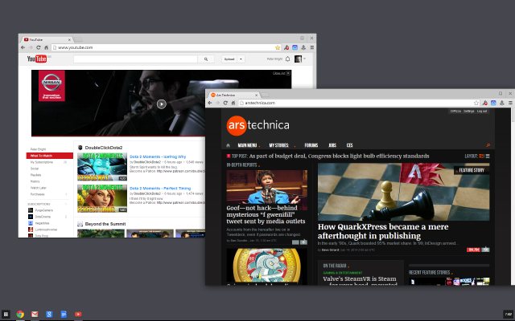Click the blue extension icon in Ars window
This screenshot has width=515, height=321.
[x=493, y=103]
